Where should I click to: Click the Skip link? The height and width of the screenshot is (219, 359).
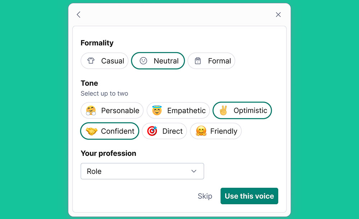pos(205,196)
